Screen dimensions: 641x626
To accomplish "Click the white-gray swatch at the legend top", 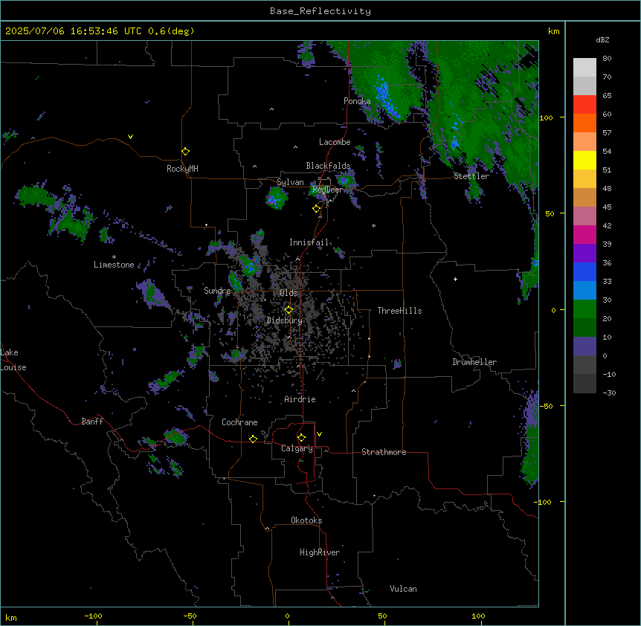I will [584, 68].
